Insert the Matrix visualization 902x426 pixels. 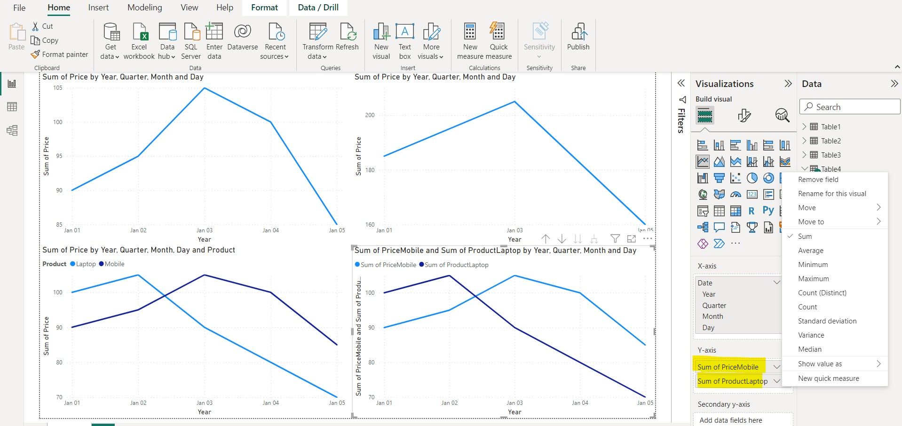[736, 211]
